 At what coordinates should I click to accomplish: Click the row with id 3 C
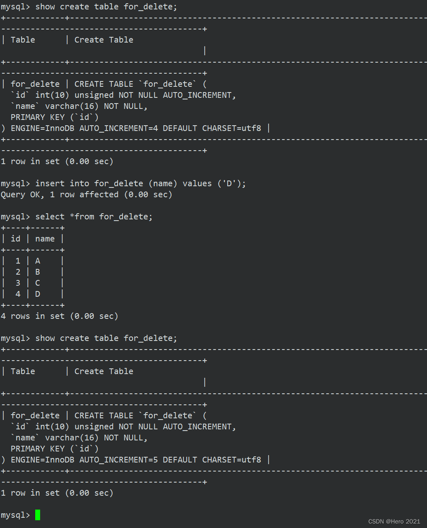click(33, 283)
